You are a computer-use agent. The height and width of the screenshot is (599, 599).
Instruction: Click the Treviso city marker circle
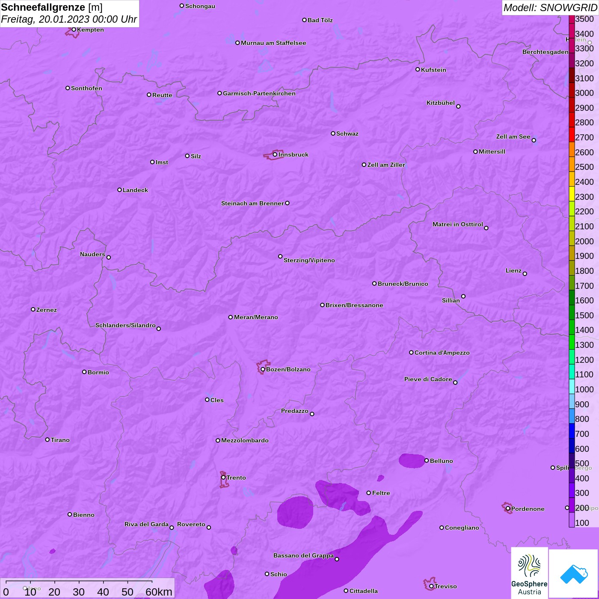431,586
